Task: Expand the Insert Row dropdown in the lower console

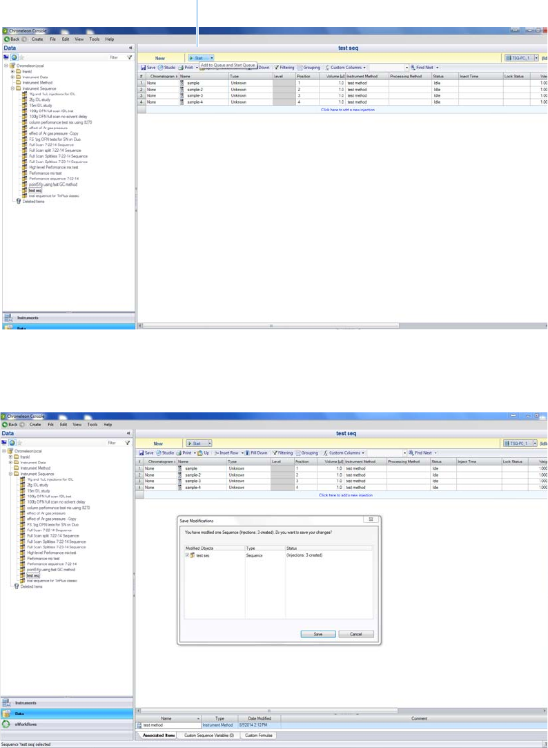Action: coord(242,452)
